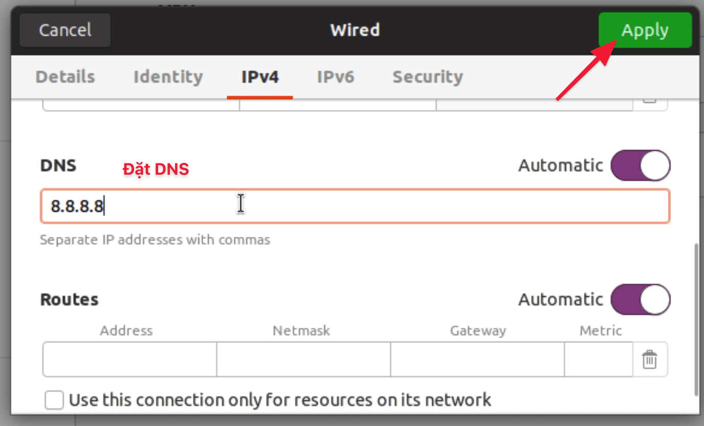The image size is (704, 426).
Task: Switch to the IPv6 tab
Action: 336,77
